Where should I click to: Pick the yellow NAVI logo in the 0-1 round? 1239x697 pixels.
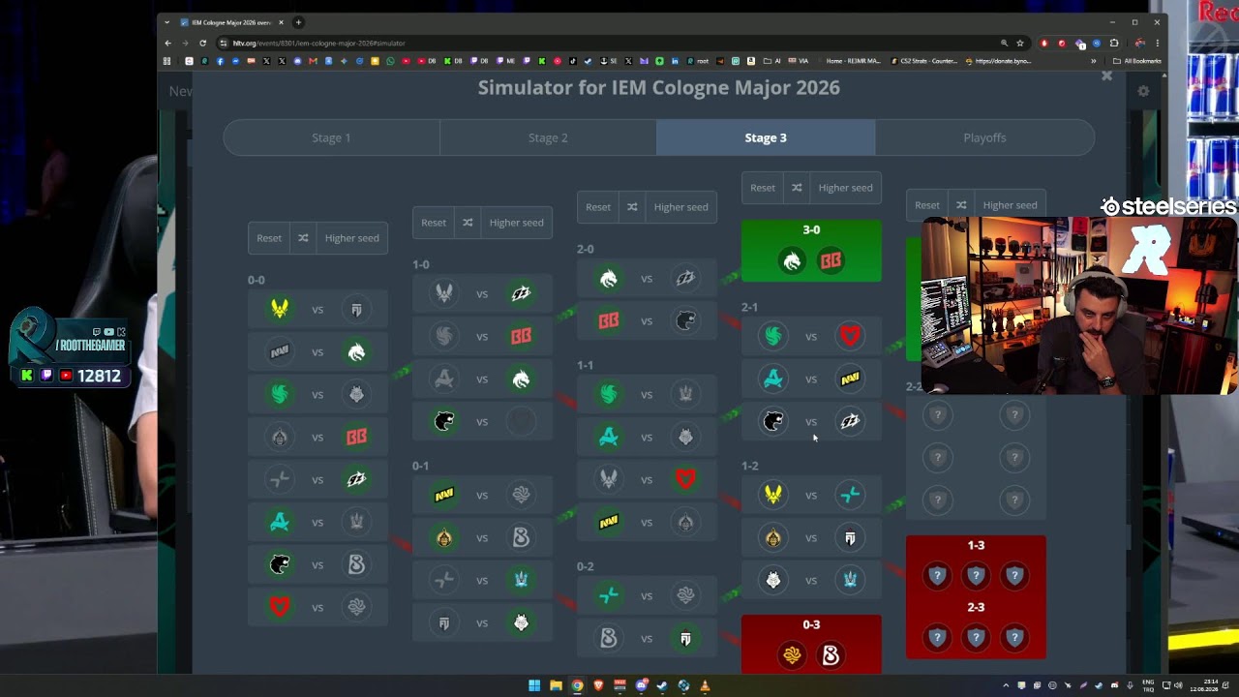pos(444,496)
